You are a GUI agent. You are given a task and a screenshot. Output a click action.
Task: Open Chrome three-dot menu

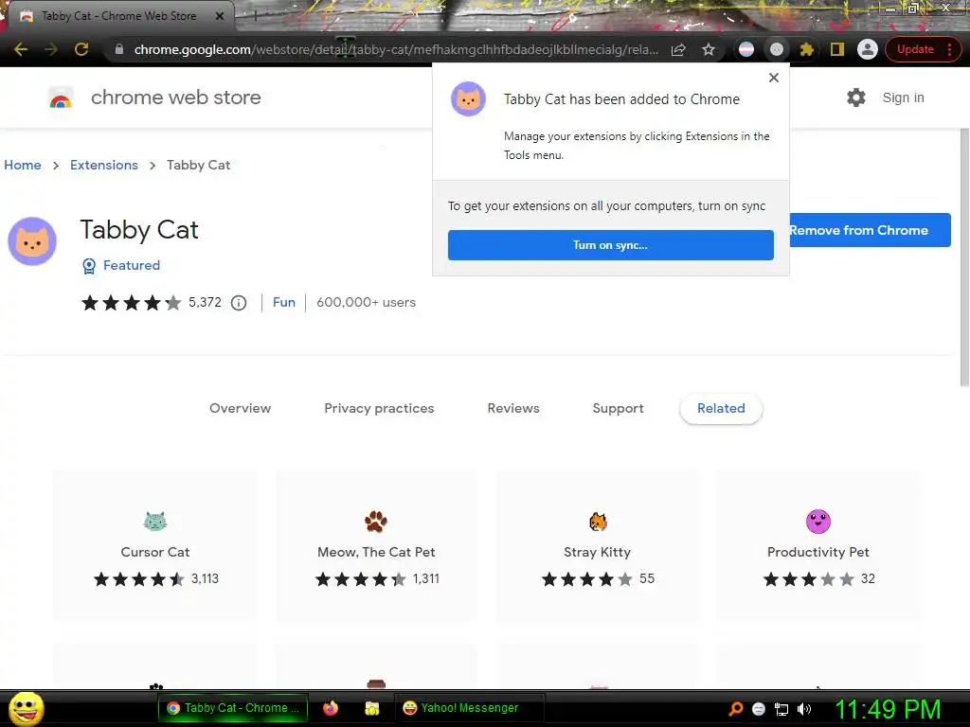coord(949,49)
